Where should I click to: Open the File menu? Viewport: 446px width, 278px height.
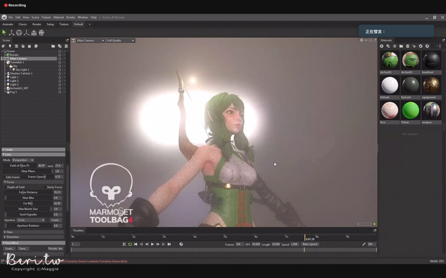point(11,17)
